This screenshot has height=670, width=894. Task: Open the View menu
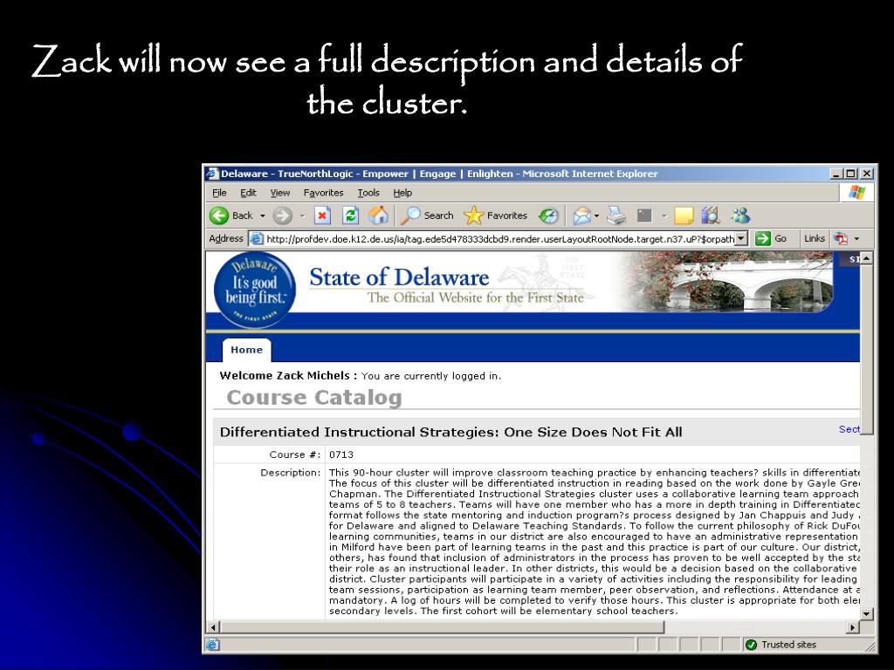(x=280, y=193)
